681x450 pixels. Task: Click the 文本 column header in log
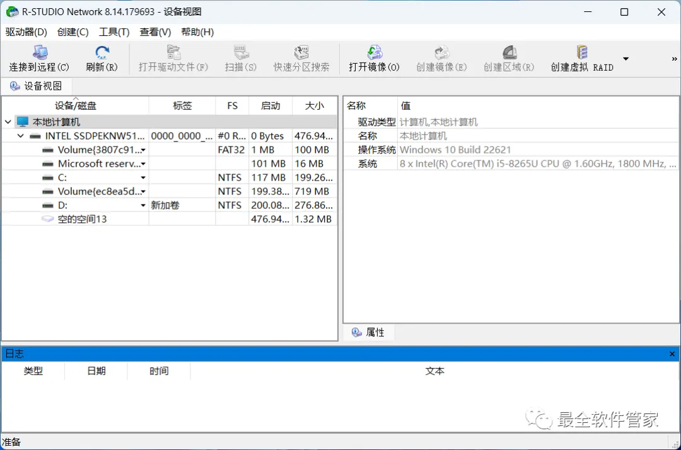pos(434,371)
